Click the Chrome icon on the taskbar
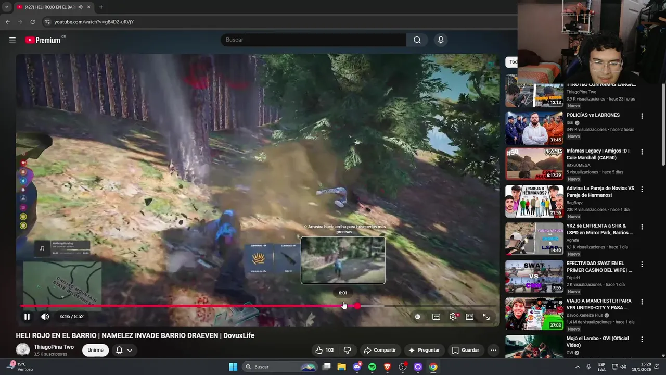666x375 pixels. click(x=433, y=367)
